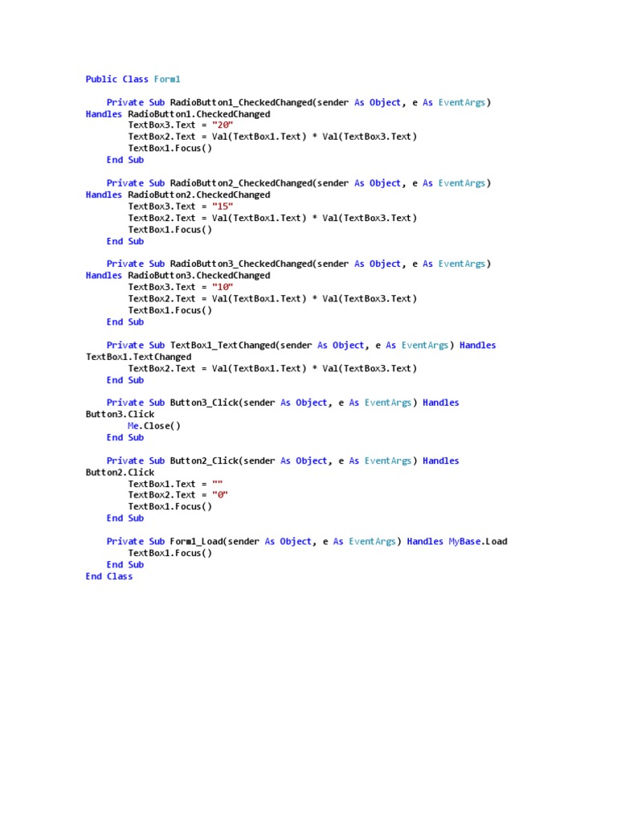
Task: Click the "Button3.Click" continuation line
Action: click(x=121, y=414)
